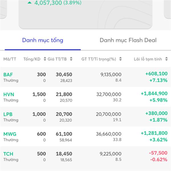Image resolution: width=171 pixels, height=171 pixels.
Task: Tap MWG stock ticker
Action: click(9, 134)
